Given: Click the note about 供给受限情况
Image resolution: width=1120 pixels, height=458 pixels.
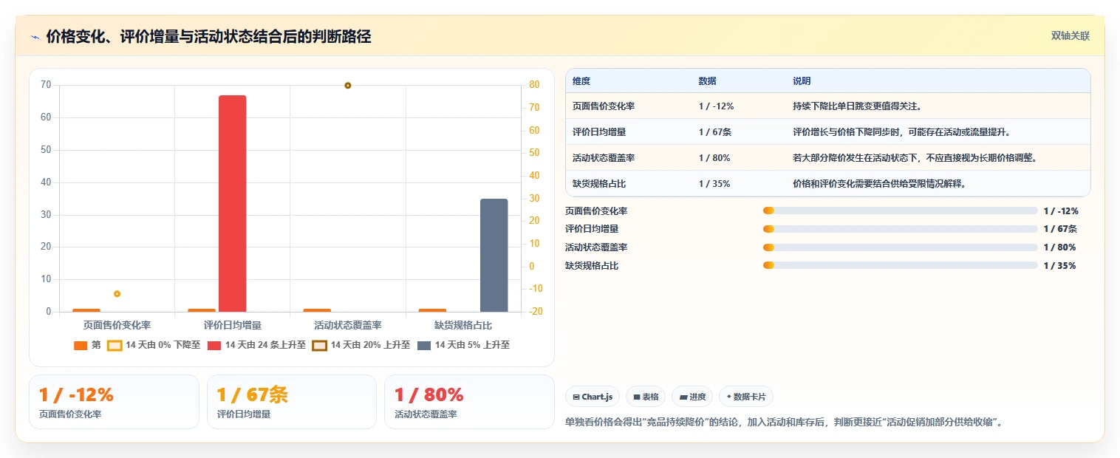Looking at the screenshot, I should tap(879, 184).
